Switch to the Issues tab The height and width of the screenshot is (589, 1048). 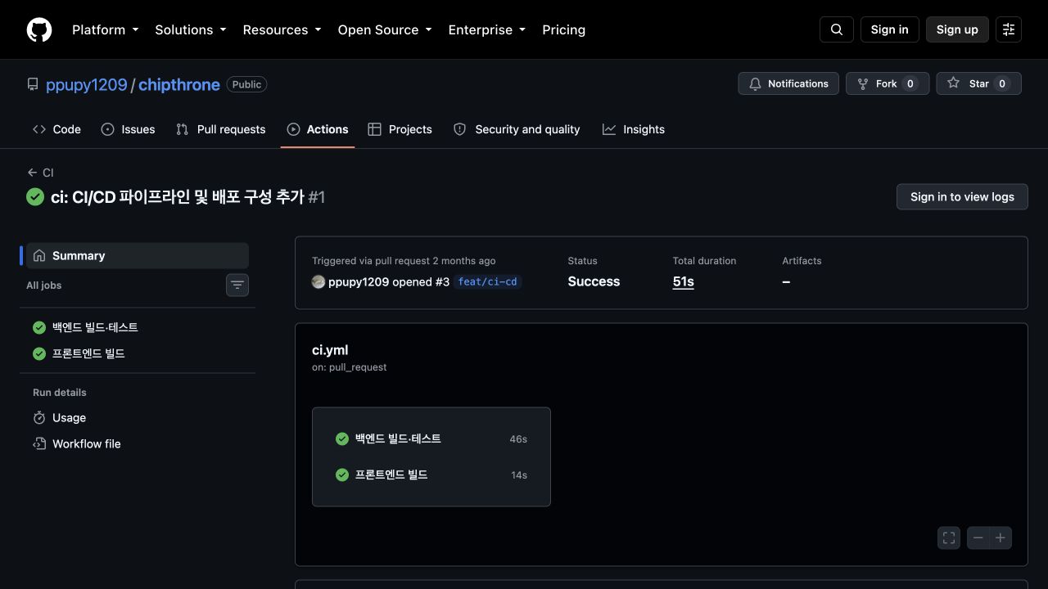[x=128, y=129]
